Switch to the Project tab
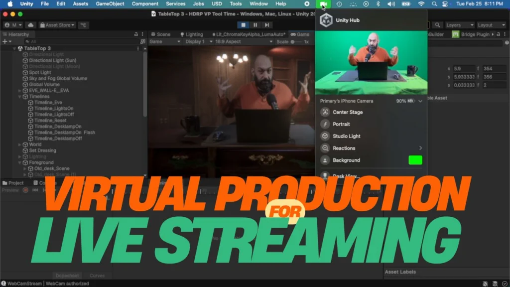The height and width of the screenshot is (287, 510). [13, 183]
